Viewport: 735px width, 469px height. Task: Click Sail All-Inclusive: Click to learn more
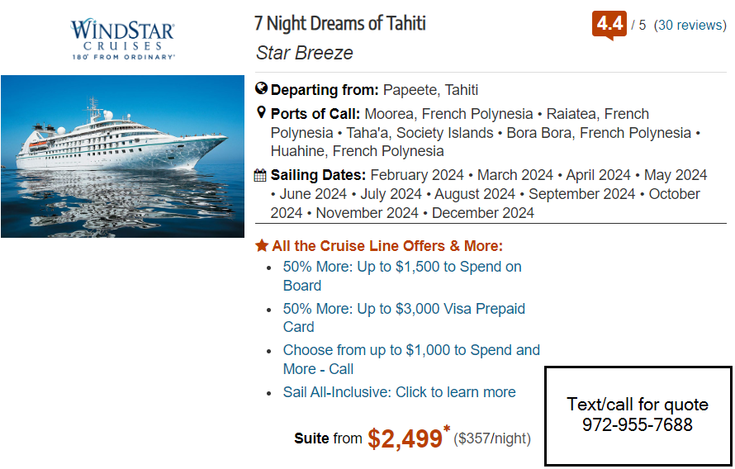(x=400, y=391)
